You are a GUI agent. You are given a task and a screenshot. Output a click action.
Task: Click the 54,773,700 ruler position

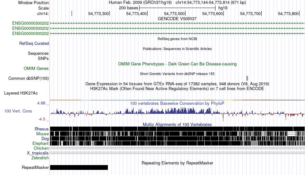click(250, 13)
